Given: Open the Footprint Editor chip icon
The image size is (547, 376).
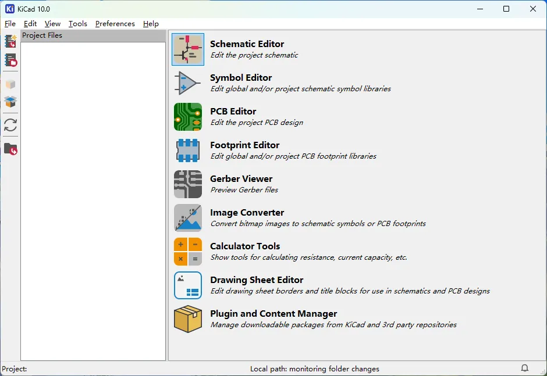Looking at the screenshot, I should point(188,151).
